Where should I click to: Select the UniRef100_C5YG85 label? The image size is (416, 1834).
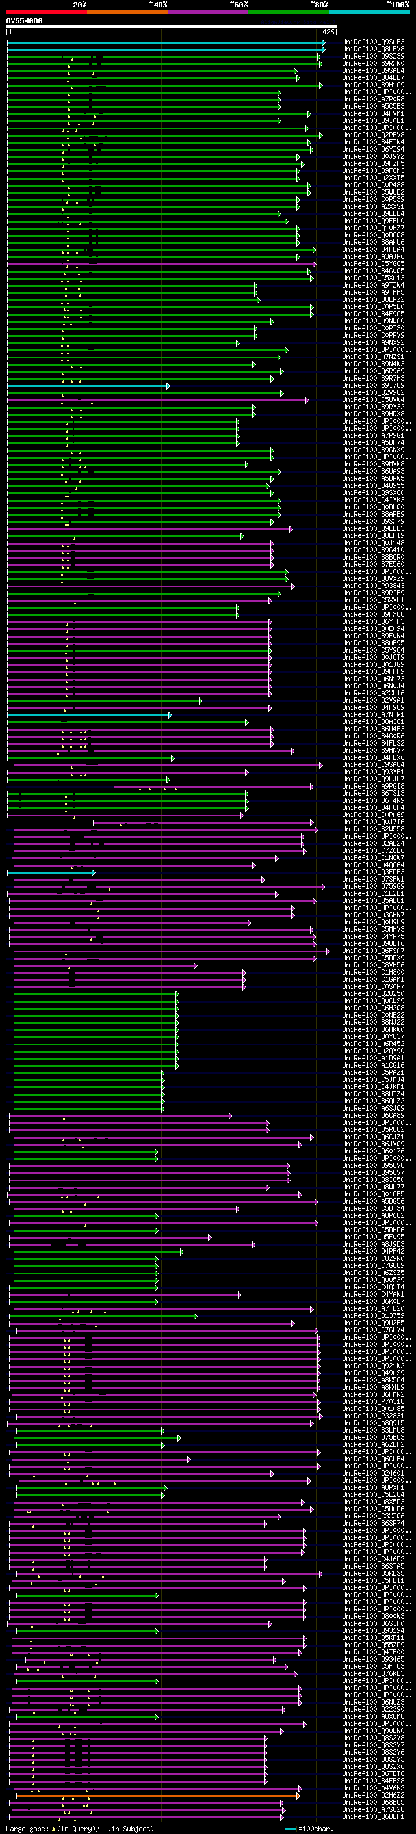(373, 263)
